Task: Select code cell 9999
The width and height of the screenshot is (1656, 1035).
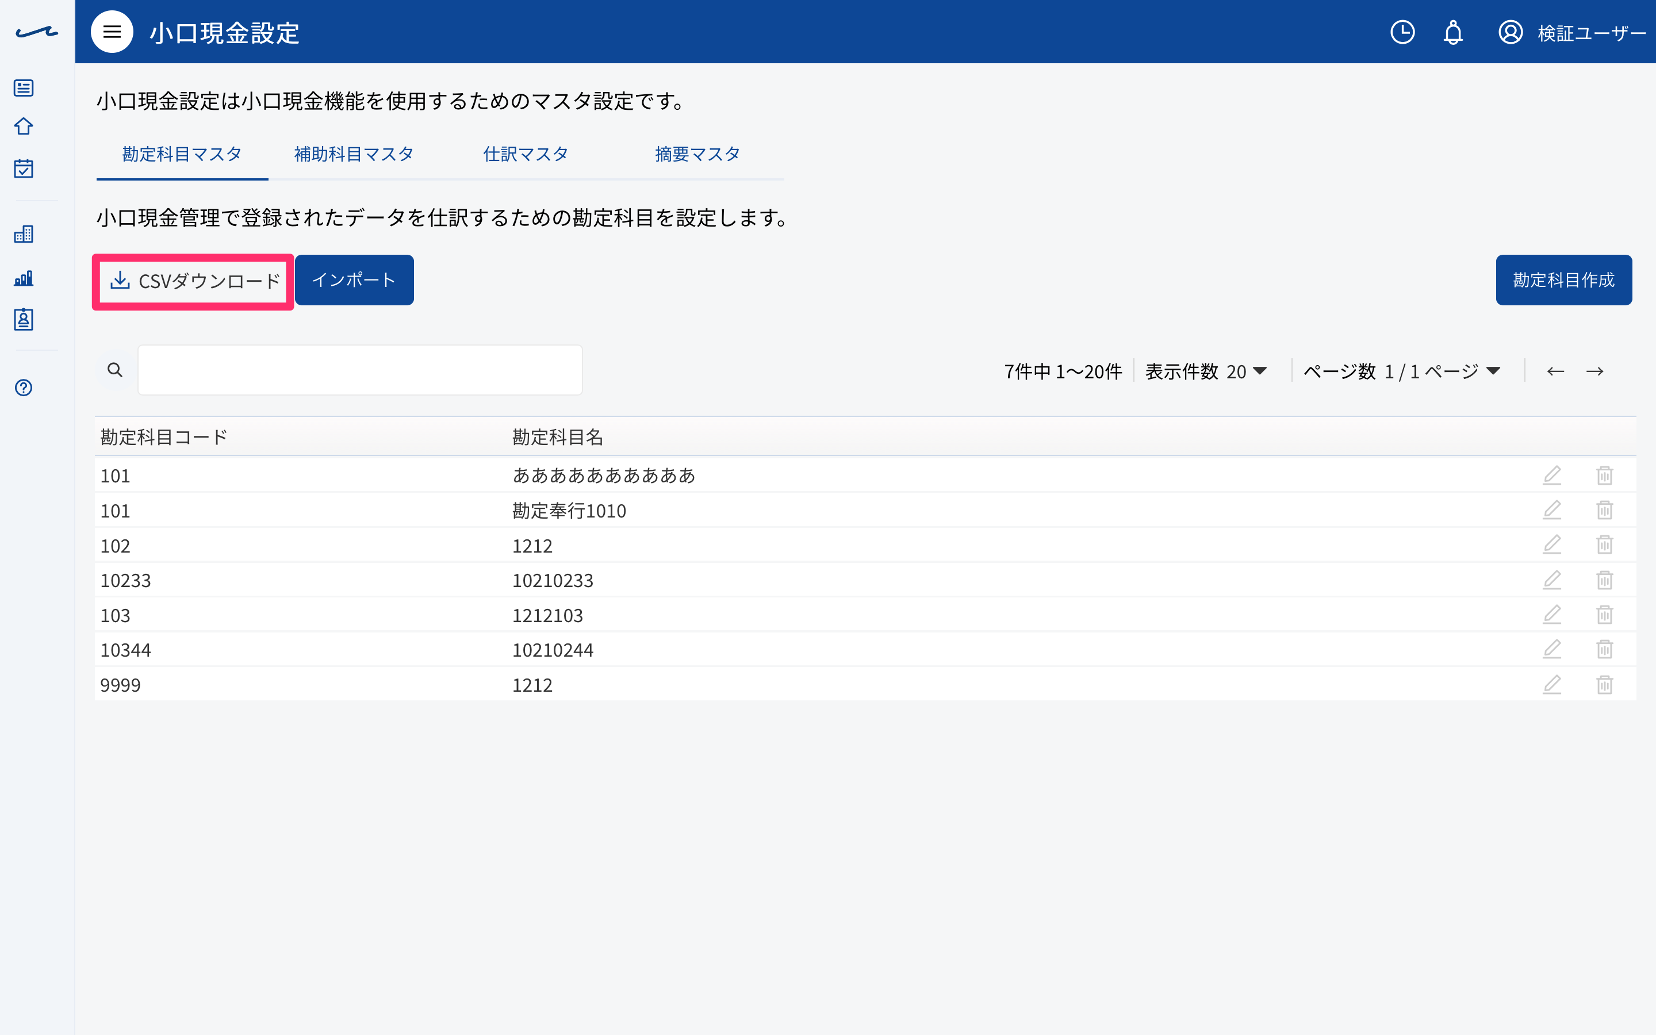Action: click(120, 685)
